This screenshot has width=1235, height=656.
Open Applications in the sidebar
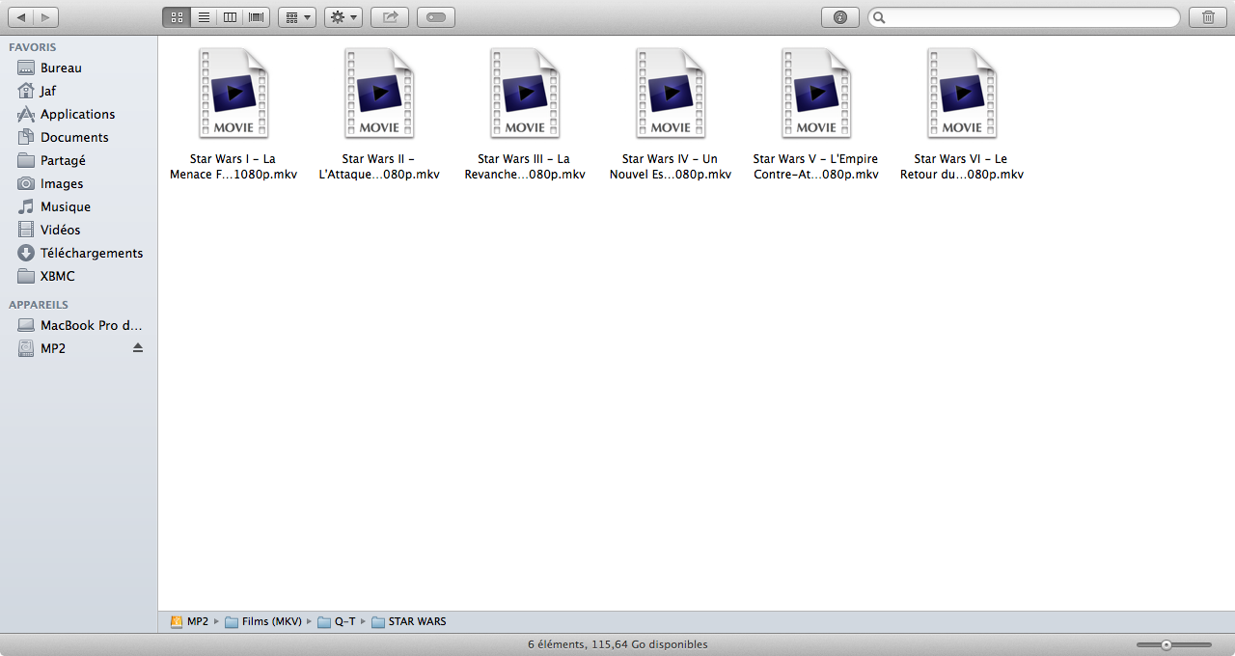78,114
